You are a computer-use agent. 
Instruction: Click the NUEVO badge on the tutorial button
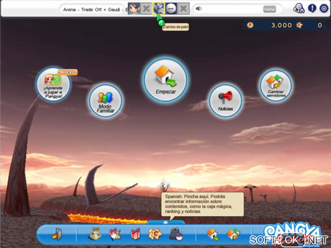coord(67,72)
